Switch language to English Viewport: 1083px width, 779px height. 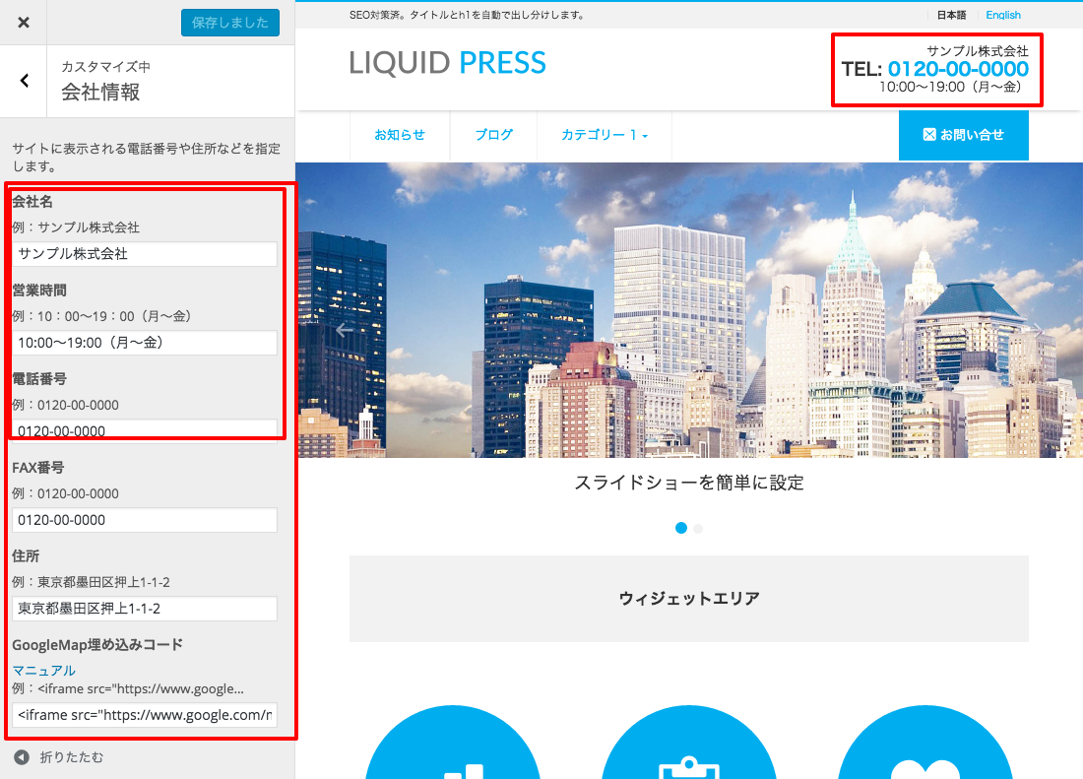tap(1003, 15)
